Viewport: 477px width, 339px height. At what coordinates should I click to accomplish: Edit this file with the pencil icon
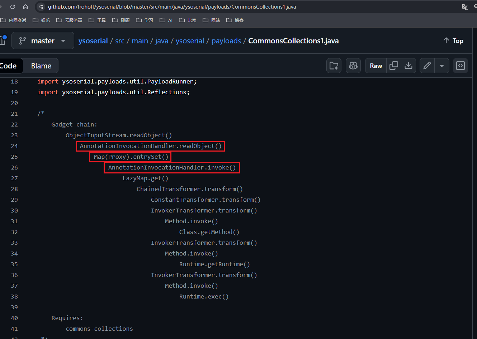[427, 66]
